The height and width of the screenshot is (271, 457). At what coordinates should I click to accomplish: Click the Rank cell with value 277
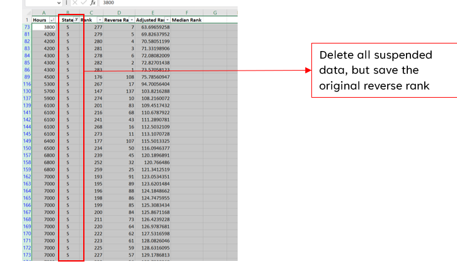tap(91, 27)
